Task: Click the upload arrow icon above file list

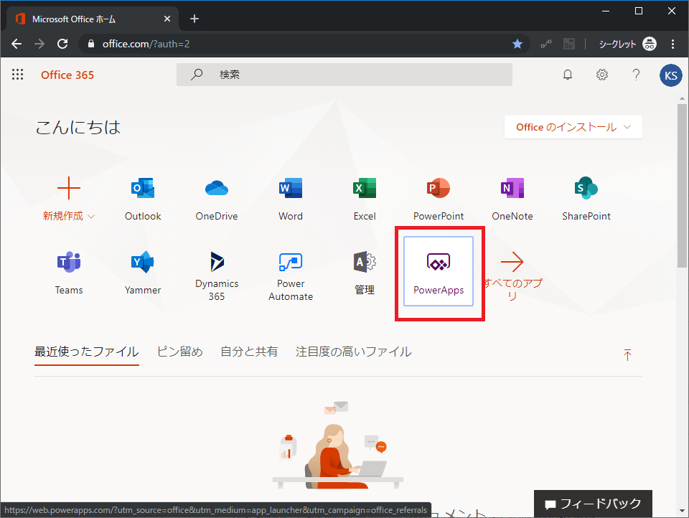Action: point(627,354)
